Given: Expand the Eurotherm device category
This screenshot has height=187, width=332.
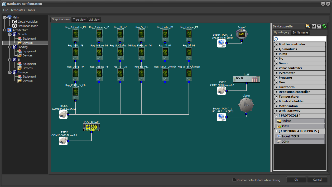Looking at the screenshot, I should pyautogui.click(x=276, y=87).
